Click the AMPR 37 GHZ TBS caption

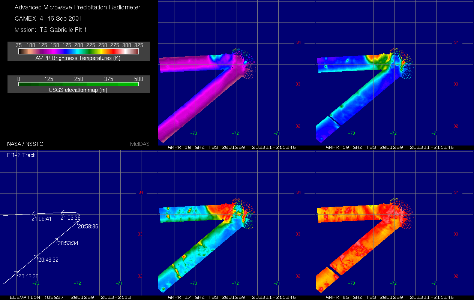coord(232,297)
